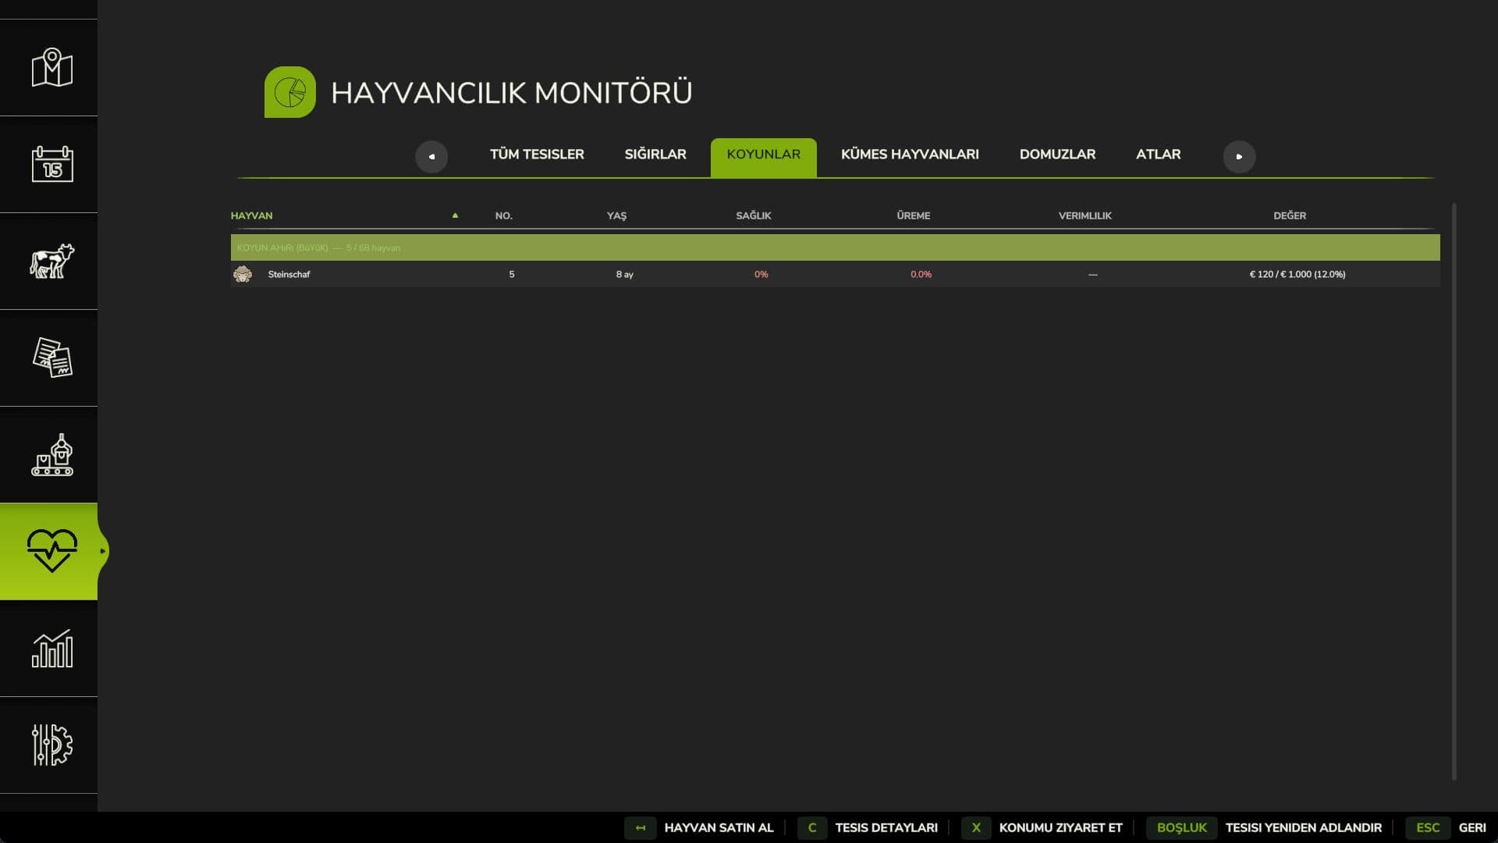Sort by the Verimlilik column header
1498x843 pixels.
(x=1084, y=215)
